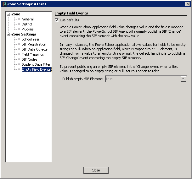Select School Year in Zone Settings
The image size is (192, 179).
coord(31,39)
